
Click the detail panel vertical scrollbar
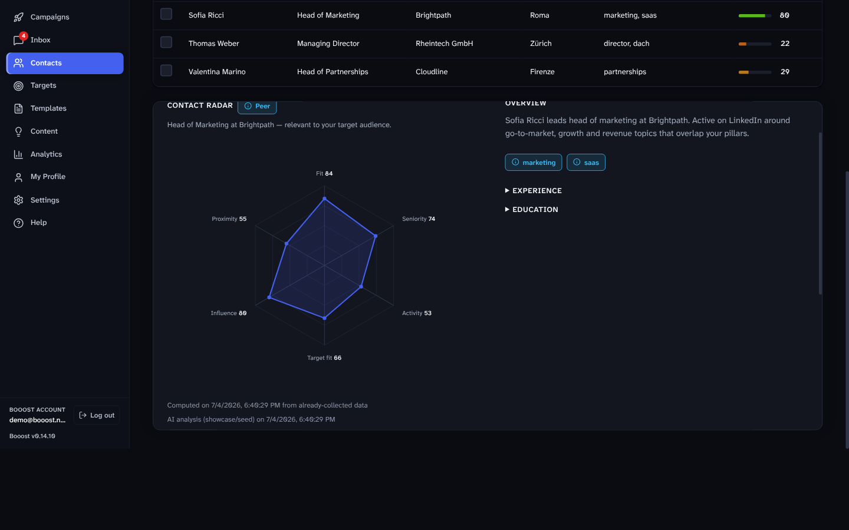point(820,213)
